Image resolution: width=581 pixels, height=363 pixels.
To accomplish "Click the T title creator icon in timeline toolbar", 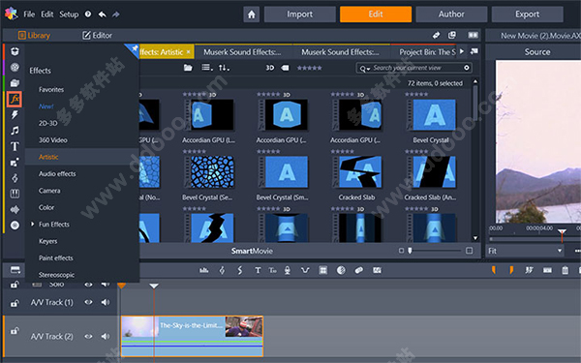I will click(x=258, y=270).
